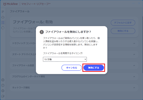Click the デフォルトに戻す button
143x100 pixels.
123,23
